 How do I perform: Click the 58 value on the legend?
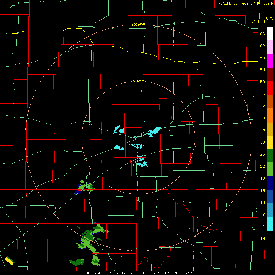click(262, 58)
